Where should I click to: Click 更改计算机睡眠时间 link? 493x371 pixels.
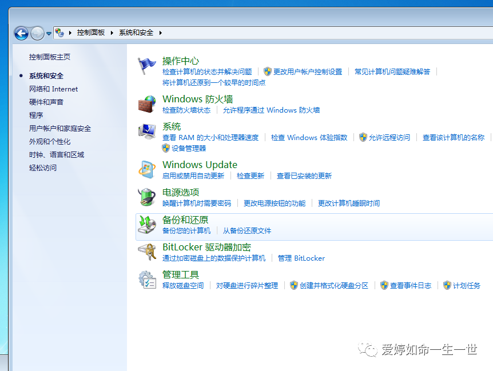[x=349, y=204]
